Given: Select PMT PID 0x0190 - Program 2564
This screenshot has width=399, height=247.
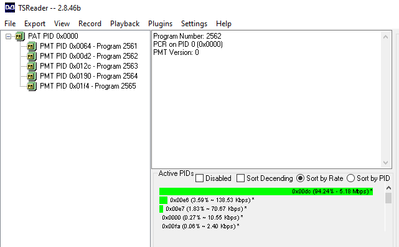Looking at the screenshot, I should pos(89,76).
